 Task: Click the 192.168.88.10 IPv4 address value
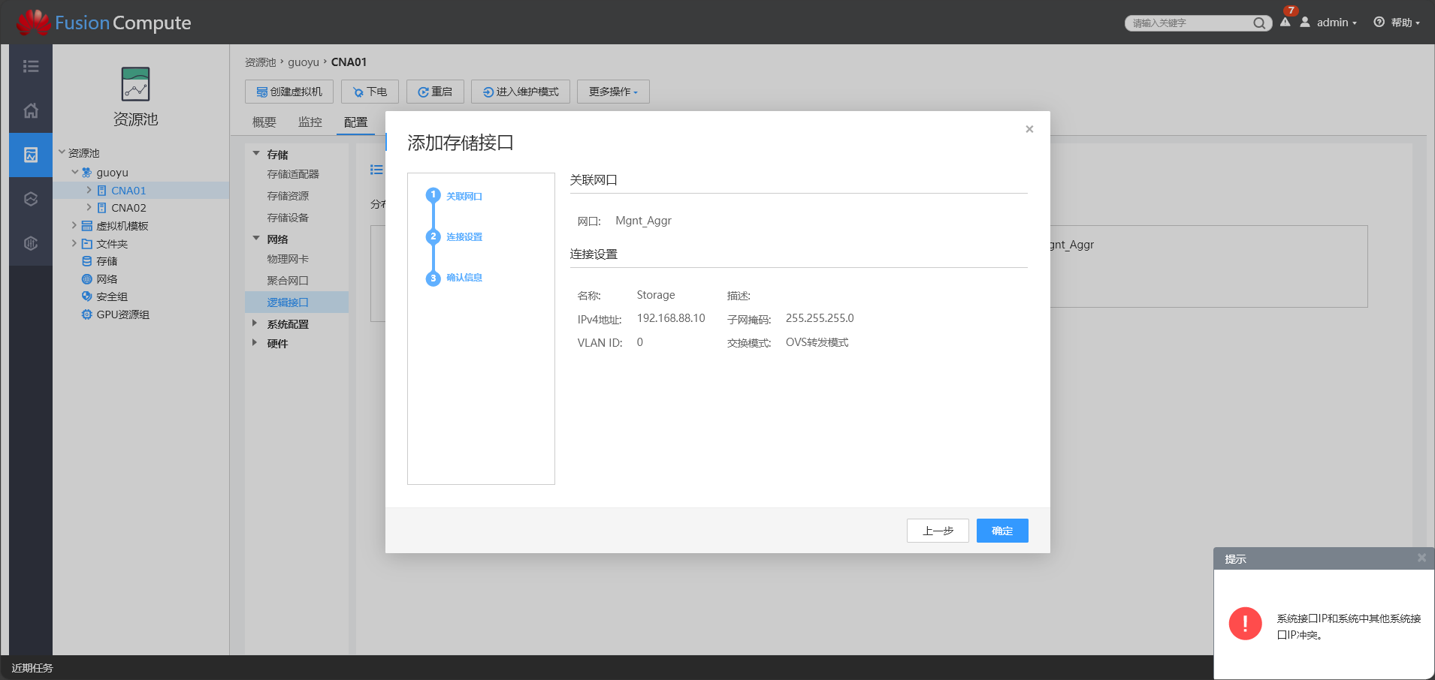(671, 318)
